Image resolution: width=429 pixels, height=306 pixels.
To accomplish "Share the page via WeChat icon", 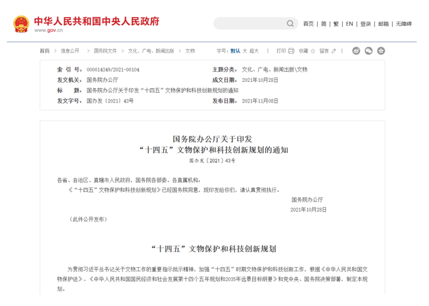I will (x=369, y=51).
